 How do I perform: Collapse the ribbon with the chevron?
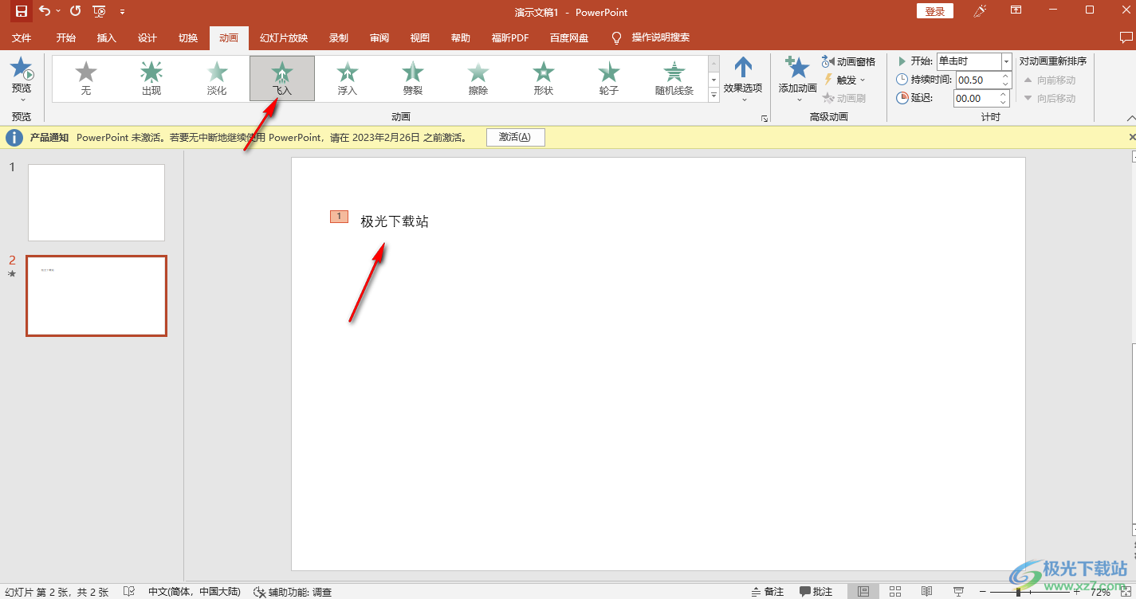pyautogui.click(x=1130, y=118)
